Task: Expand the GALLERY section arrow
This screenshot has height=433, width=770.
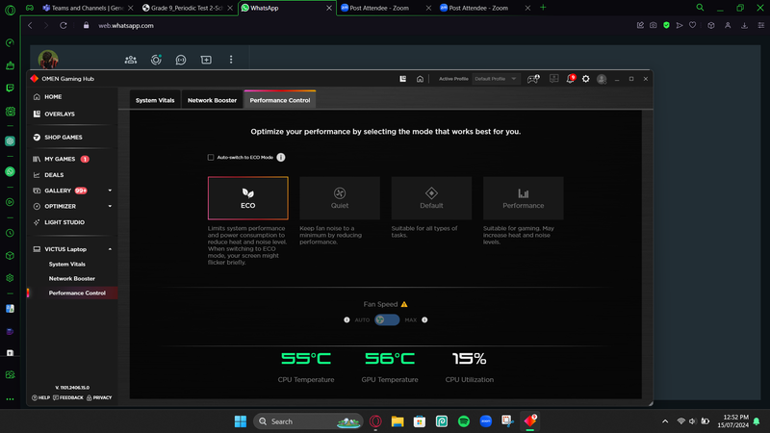Action: coord(110,191)
